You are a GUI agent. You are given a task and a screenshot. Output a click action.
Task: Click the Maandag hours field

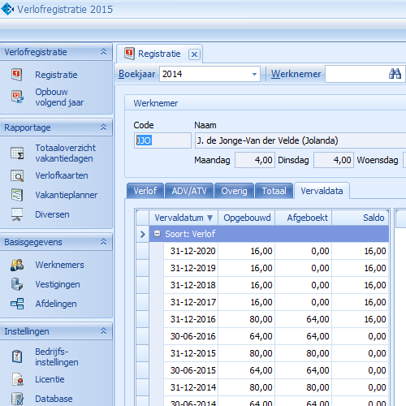[x=255, y=160]
